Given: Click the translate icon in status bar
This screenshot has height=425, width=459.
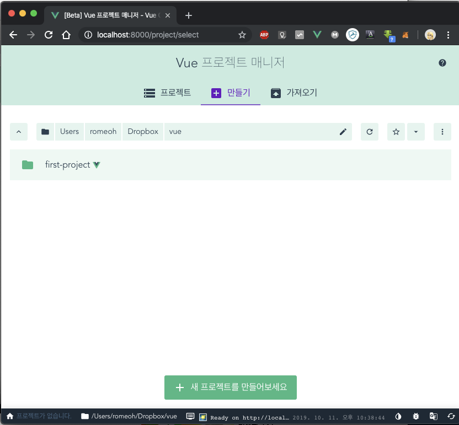Looking at the screenshot, I should click(433, 416).
